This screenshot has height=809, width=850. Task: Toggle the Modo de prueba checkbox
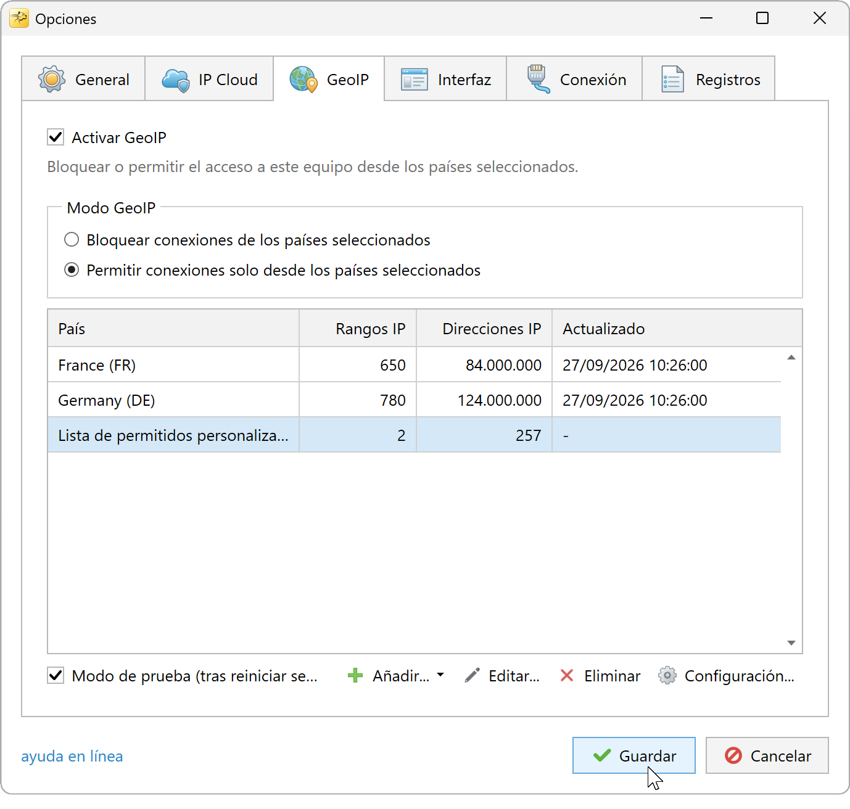pyautogui.click(x=56, y=676)
